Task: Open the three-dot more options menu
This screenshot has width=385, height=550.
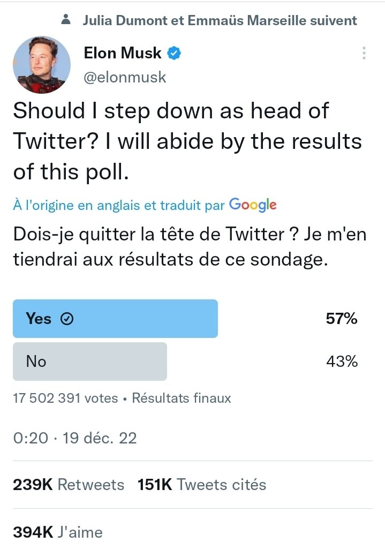Action: pyautogui.click(x=364, y=53)
